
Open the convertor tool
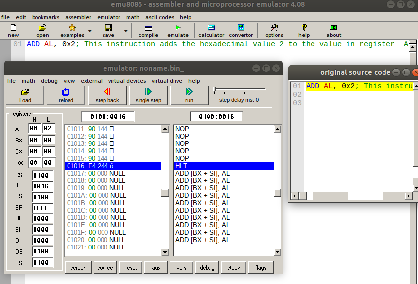241,31
